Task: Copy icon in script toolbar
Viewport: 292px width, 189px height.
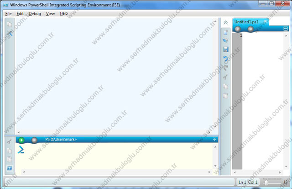Action: point(225,86)
